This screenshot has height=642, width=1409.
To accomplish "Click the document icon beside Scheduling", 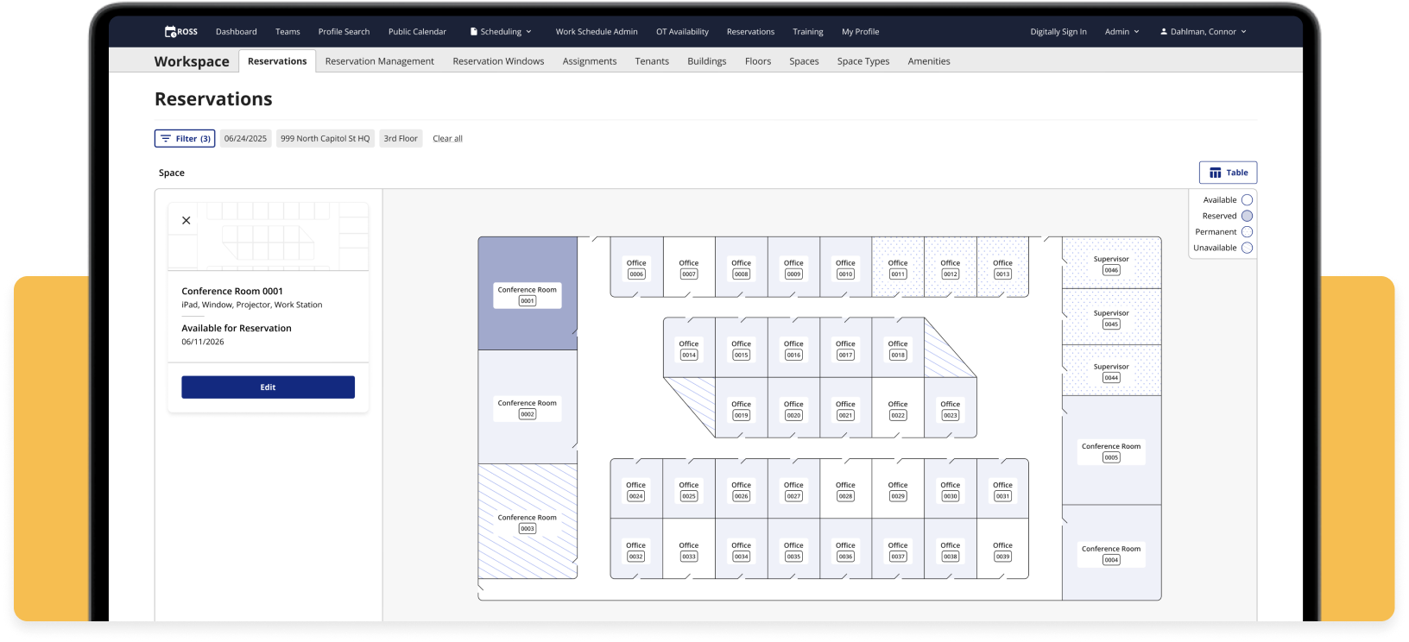I will click(474, 32).
